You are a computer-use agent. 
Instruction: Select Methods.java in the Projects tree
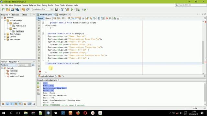click(21, 26)
